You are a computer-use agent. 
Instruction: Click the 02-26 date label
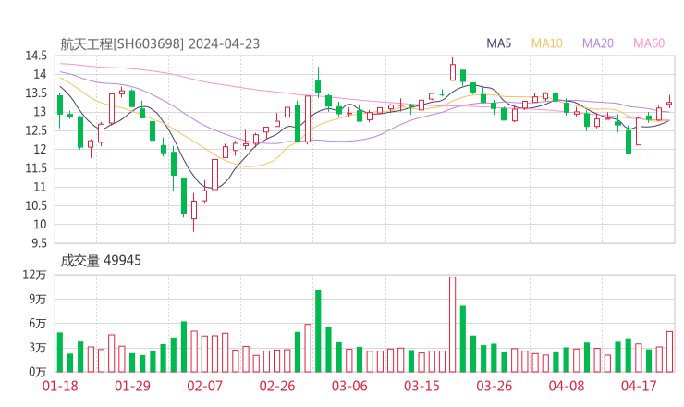(277, 386)
